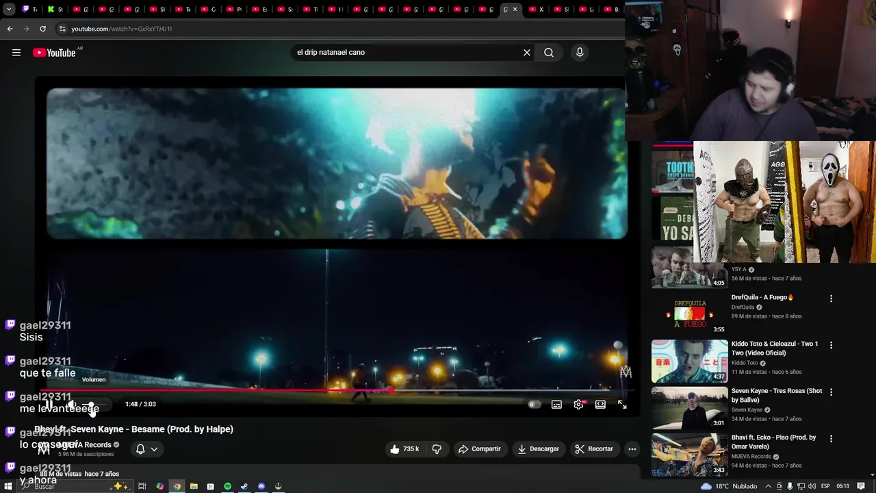Open Windows Start menu
Screen dimensions: 876x493
click(8, 486)
